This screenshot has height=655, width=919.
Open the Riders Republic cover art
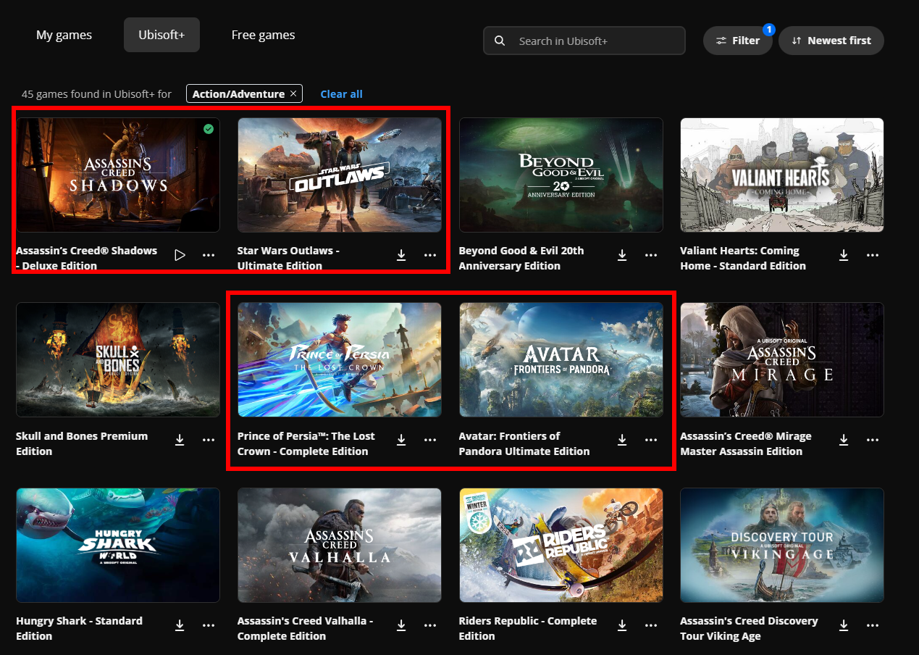[561, 545]
